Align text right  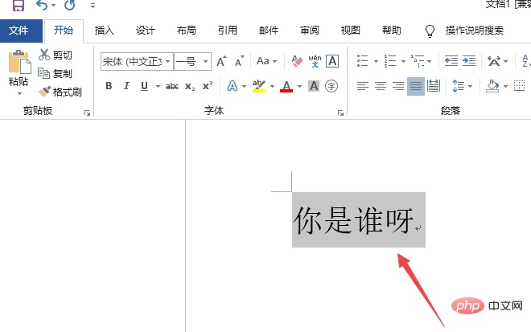tap(398, 86)
